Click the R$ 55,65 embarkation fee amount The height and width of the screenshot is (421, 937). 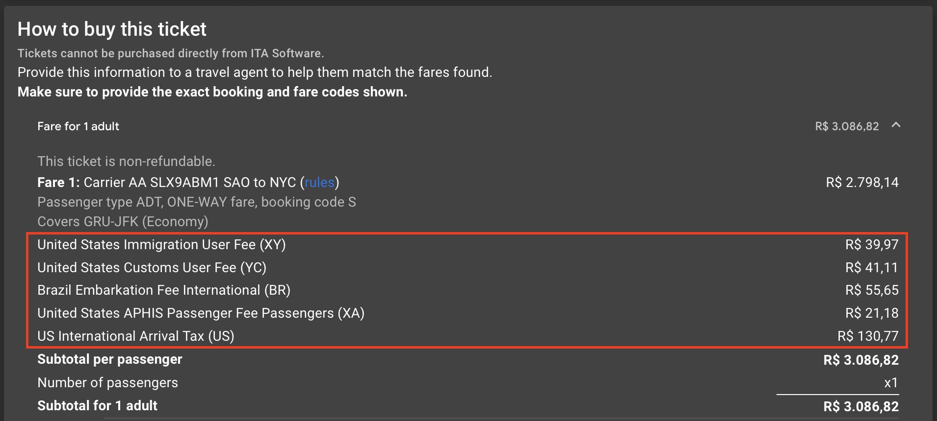pyautogui.click(x=872, y=290)
